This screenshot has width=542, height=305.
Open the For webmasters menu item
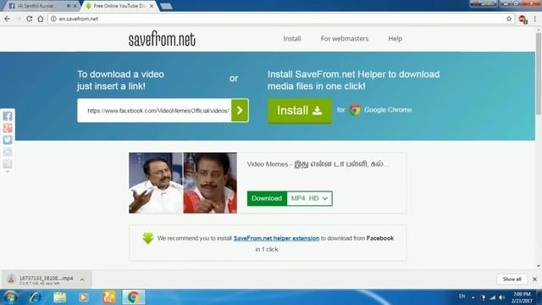[345, 39]
